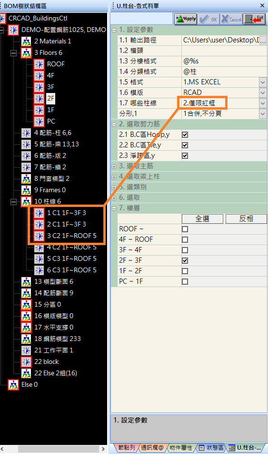Viewport: 268px width, 454px height.
Task: Expand the 3. 選取主筋 section
Action: pos(114,166)
